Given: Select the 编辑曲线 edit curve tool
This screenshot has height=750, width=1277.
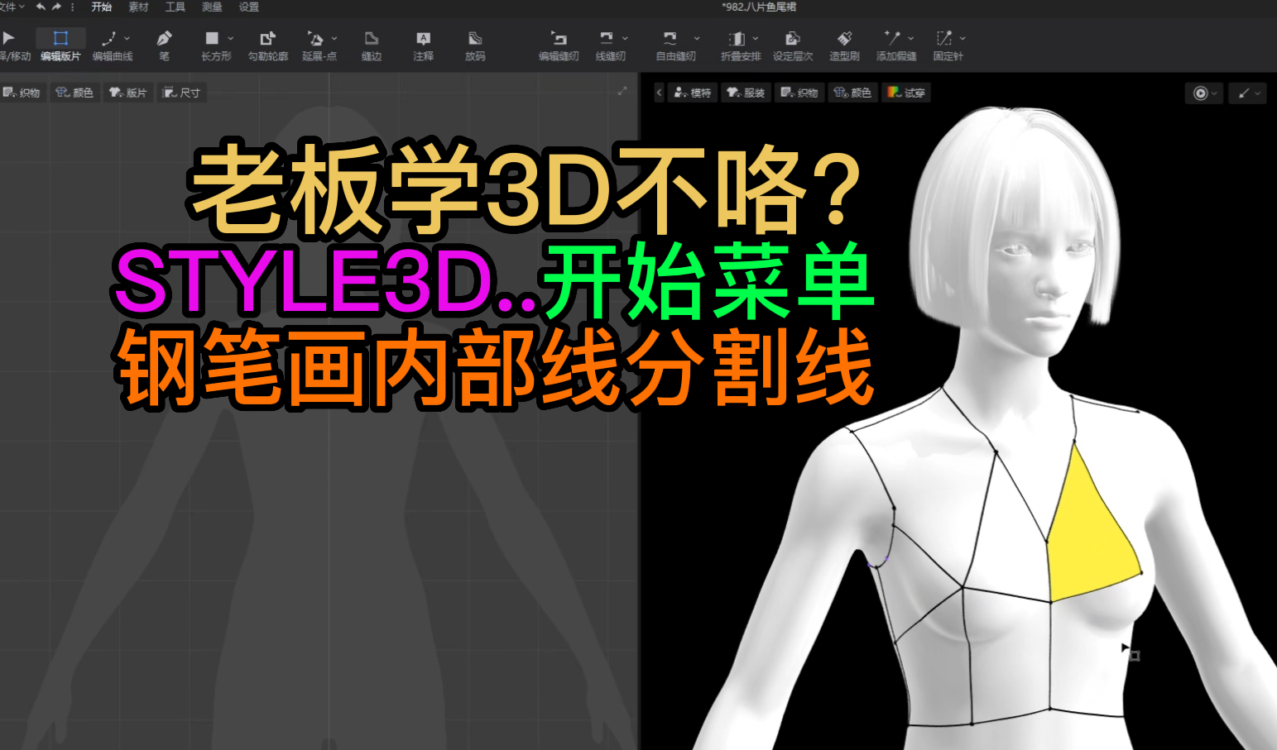Looking at the screenshot, I should click(x=111, y=45).
